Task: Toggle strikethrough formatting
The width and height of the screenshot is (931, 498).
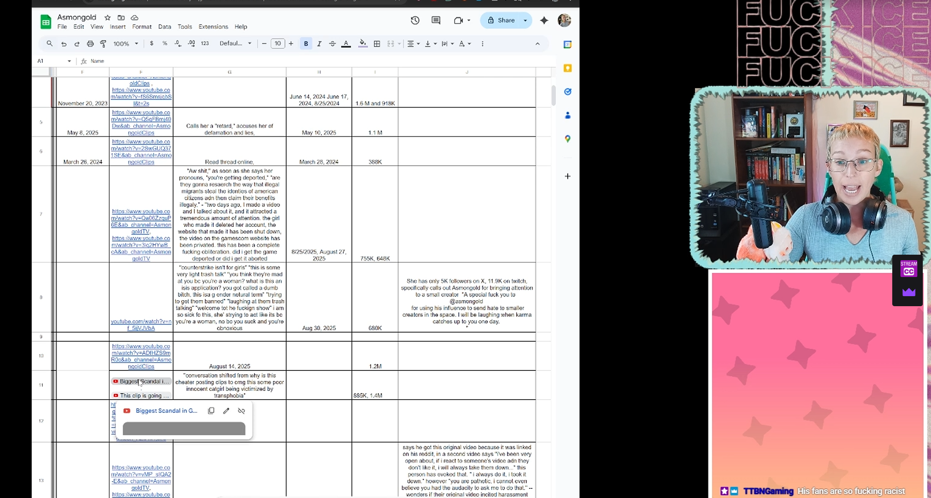Action: click(x=332, y=44)
